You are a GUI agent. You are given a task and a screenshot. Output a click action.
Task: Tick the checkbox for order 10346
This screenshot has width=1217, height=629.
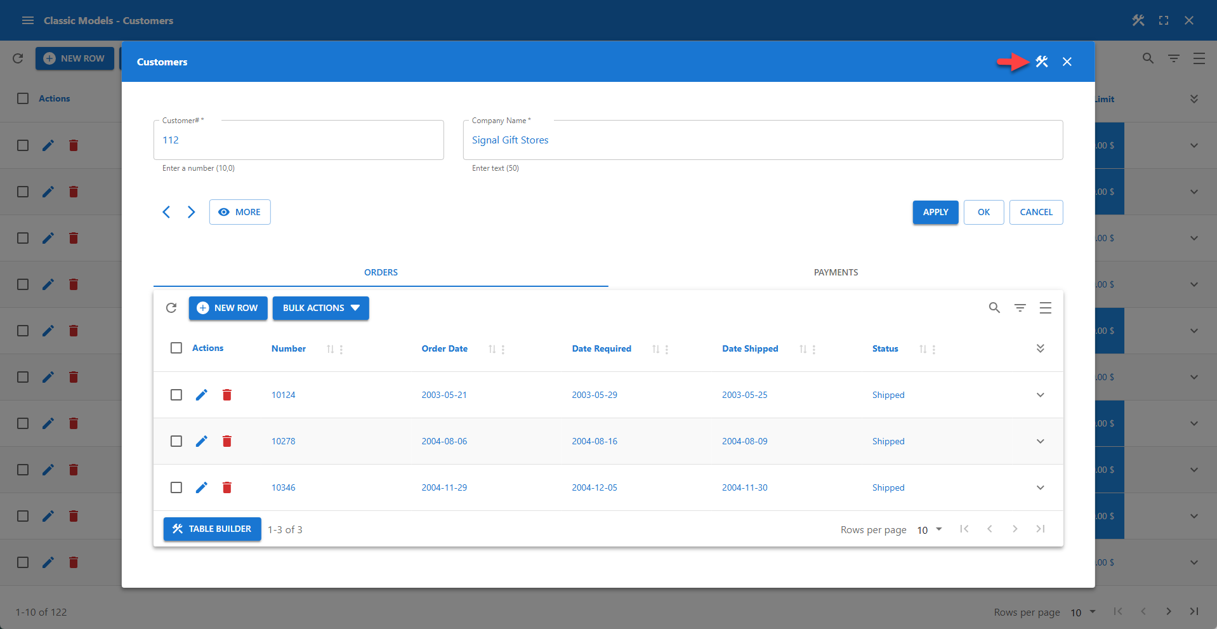click(176, 487)
